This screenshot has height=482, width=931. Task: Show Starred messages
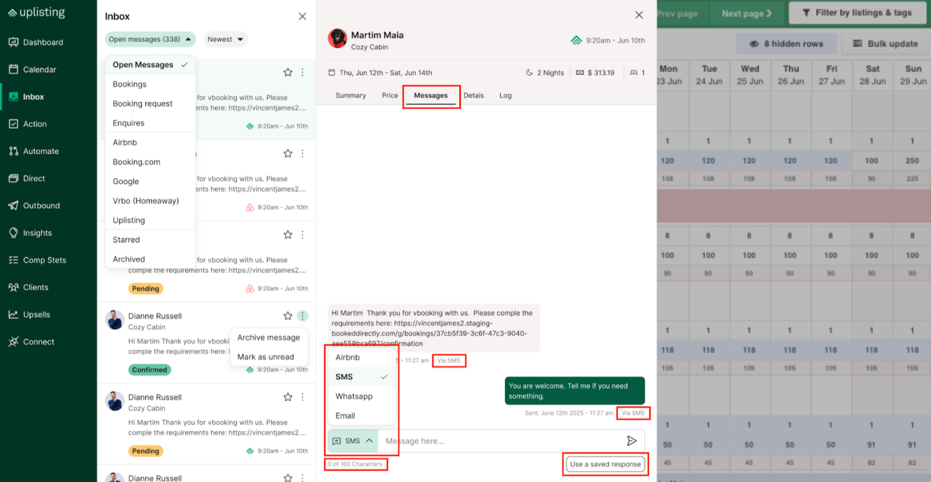click(x=150, y=240)
